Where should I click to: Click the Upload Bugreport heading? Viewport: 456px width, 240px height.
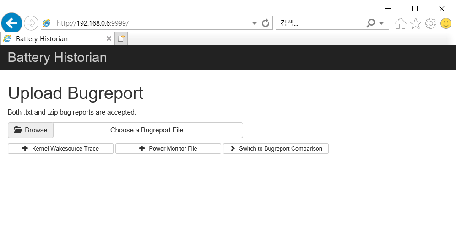coord(76,93)
